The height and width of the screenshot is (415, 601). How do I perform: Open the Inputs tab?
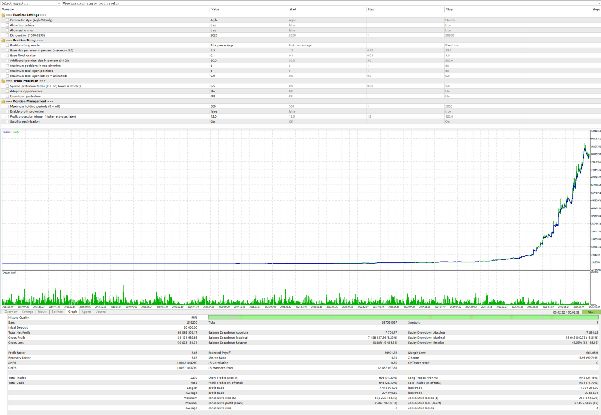coord(42,312)
